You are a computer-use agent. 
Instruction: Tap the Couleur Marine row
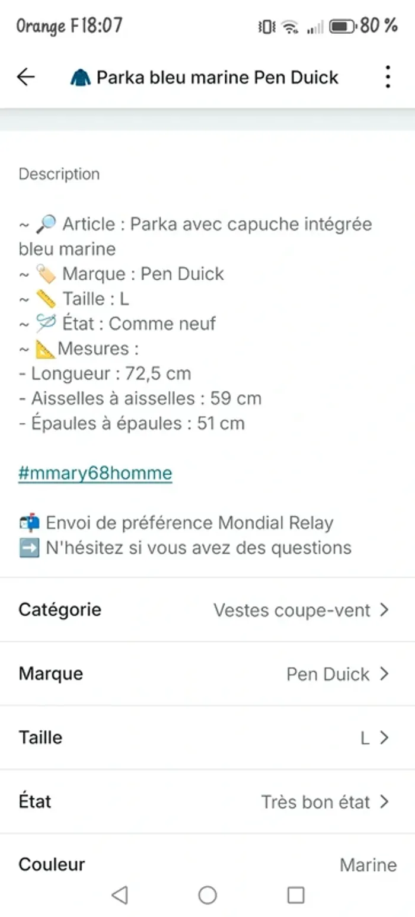tap(207, 864)
